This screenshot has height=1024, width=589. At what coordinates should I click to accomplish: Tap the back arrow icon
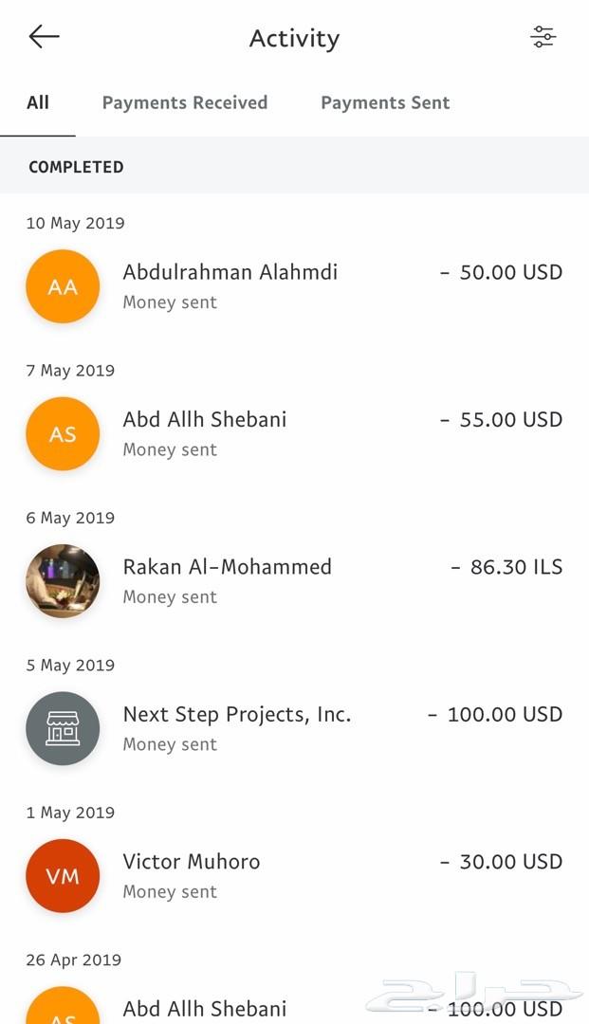click(x=45, y=37)
